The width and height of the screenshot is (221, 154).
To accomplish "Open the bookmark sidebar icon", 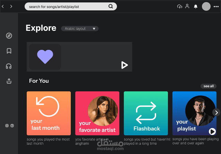I will pyautogui.click(x=9, y=51).
